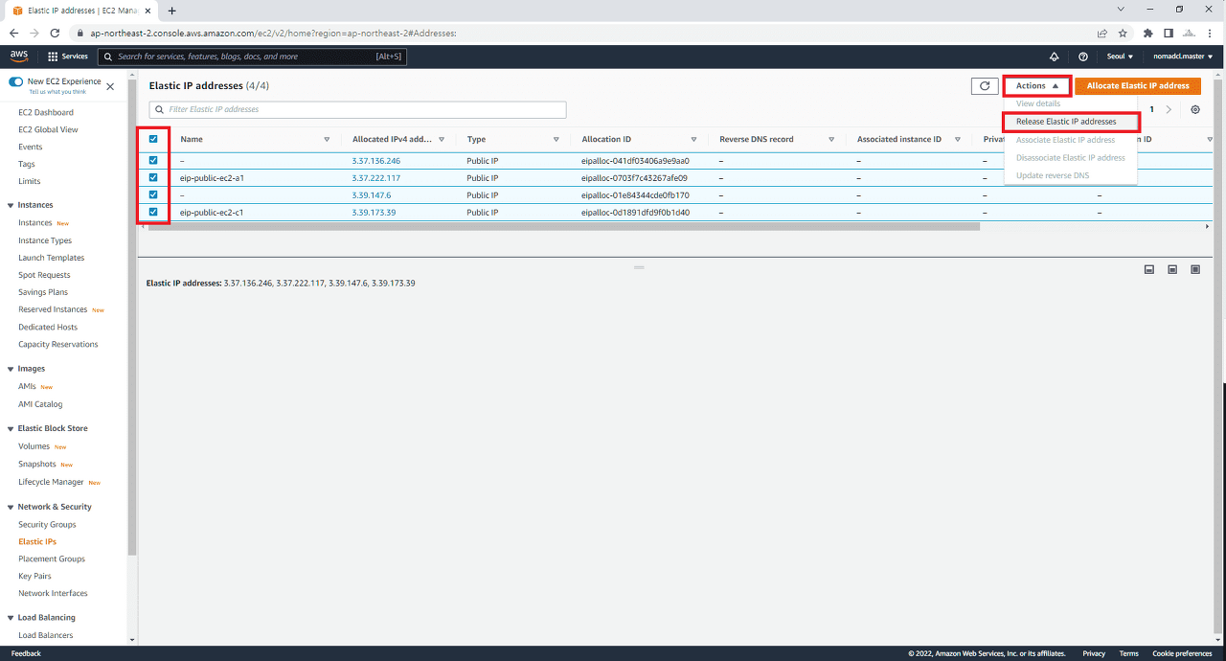The width and height of the screenshot is (1226, 661).
Task: Collapse the Instances sidebar section
Action: (10, 205)
